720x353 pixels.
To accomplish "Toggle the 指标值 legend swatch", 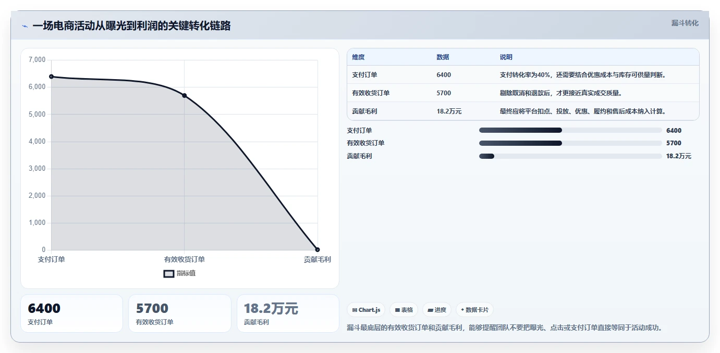I will click(x=169, y=273).
